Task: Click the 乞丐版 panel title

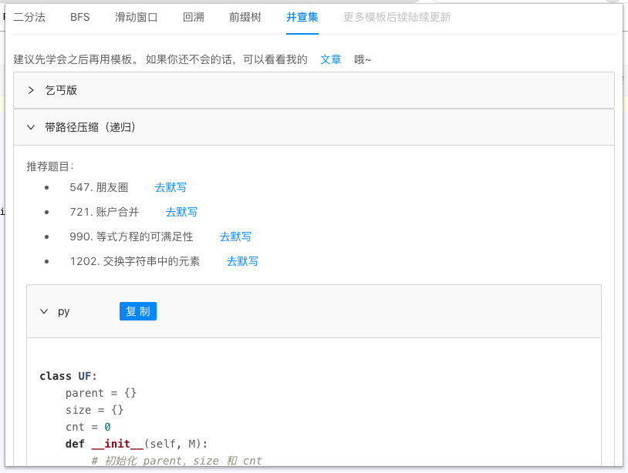Action: [61, 90]
